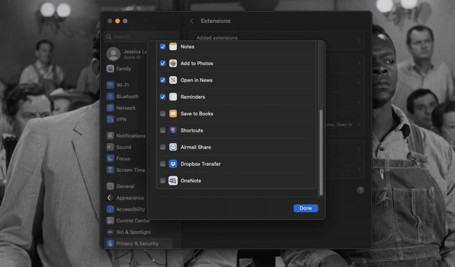Click the OneNote label
Image resolution: width=455 pixels, height=267 pixels.
point(191,181)
